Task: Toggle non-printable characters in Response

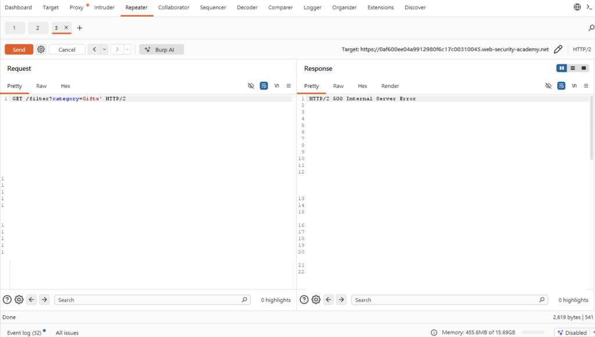Action: coord(574,86)
